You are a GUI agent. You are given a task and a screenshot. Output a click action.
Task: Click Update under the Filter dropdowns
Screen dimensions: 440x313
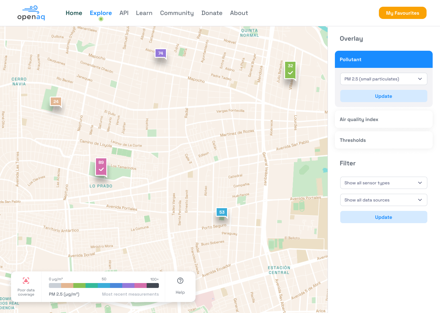pyautogui.click(x=383, y=217)
